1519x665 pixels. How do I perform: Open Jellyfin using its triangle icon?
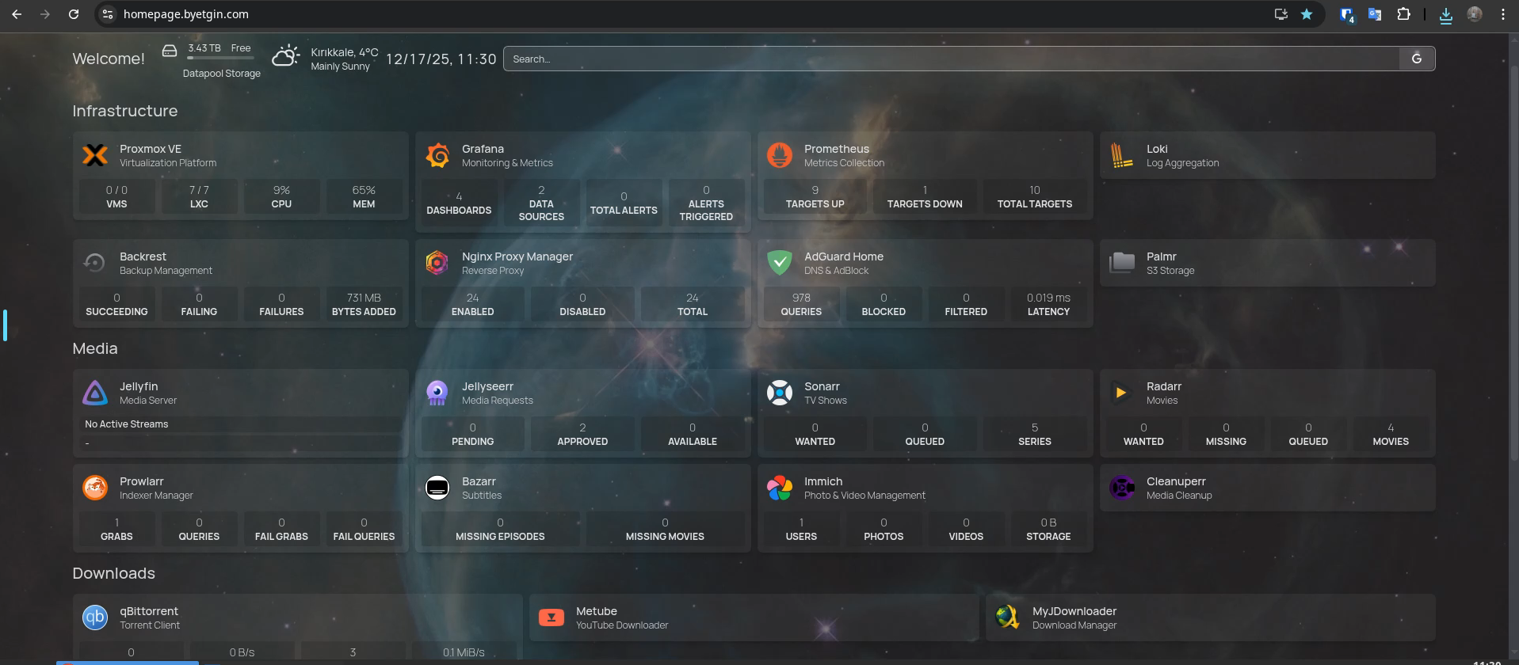click(95, 393)
